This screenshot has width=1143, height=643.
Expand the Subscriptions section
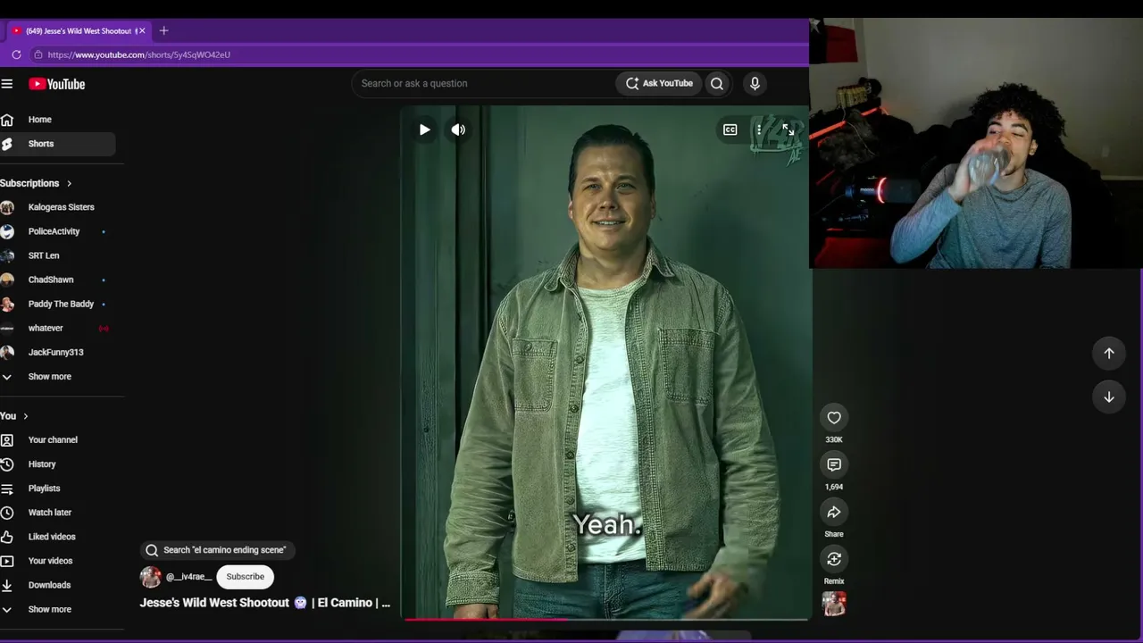[37, 183]
